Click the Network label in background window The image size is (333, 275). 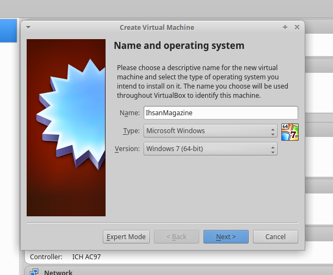(x=58, y=272)
